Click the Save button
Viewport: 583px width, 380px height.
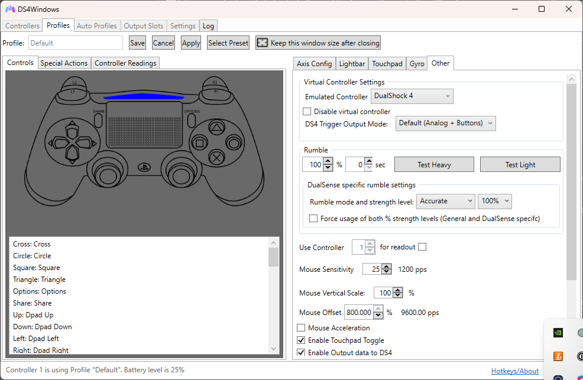point(137,43)
